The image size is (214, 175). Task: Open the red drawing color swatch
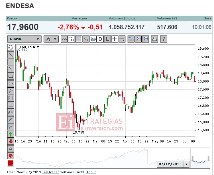11,163
